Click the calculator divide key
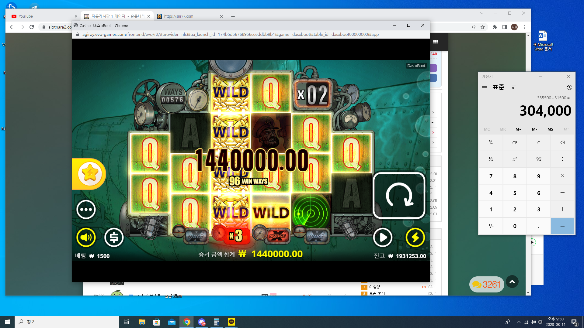Viewport: 584px width, 328px height. [562, 159]
